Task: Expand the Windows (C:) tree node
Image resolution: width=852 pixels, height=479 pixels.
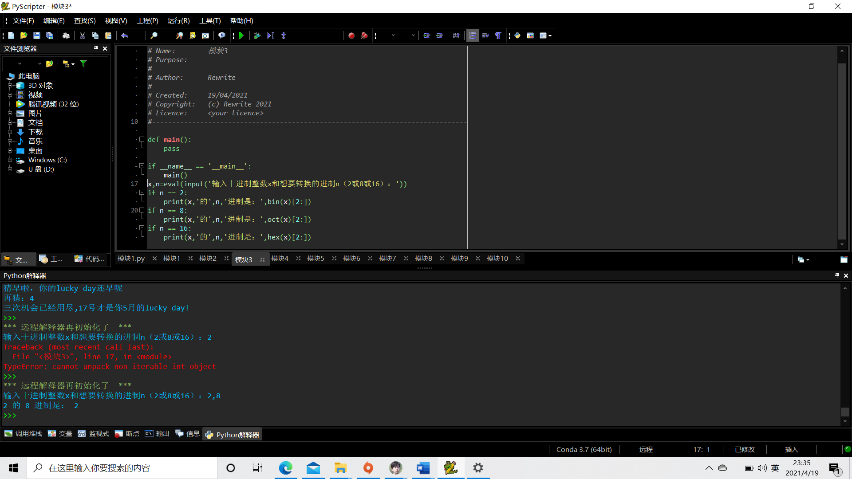Action: click(10, 160)
